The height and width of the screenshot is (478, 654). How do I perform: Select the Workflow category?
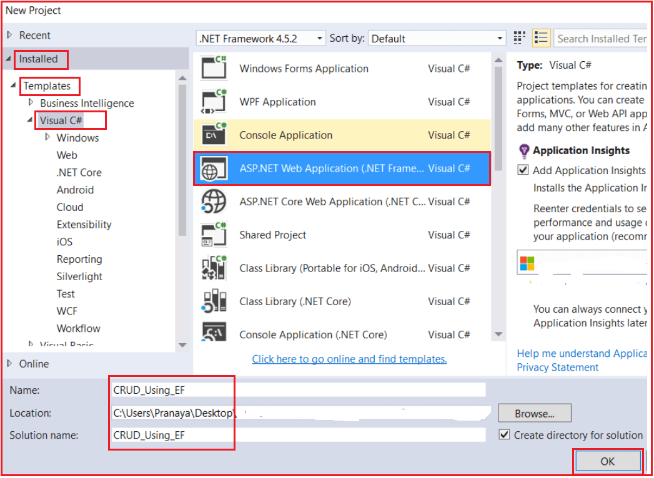(79, 328)
